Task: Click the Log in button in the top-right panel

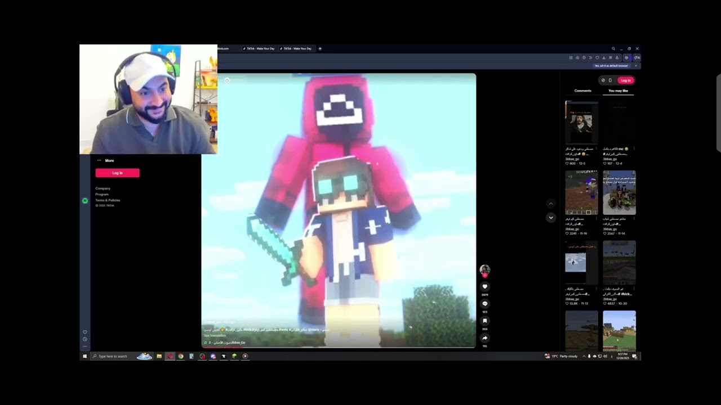Action: pyautogui.click(x=625, y=80)
